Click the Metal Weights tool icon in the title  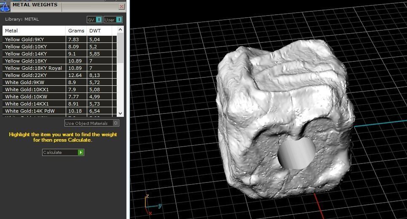(x=5, y=6)
